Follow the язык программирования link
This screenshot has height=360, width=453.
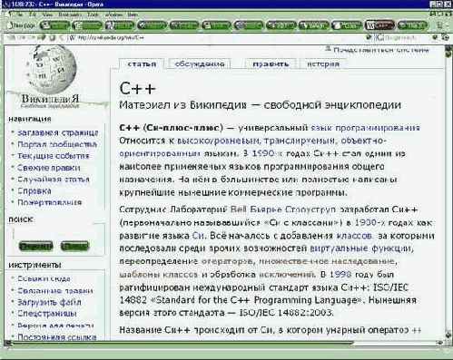pyautogui.click(x=366, y=128)
